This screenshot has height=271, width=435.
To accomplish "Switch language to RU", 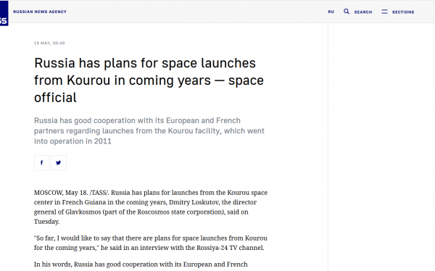I will [331, 12].
